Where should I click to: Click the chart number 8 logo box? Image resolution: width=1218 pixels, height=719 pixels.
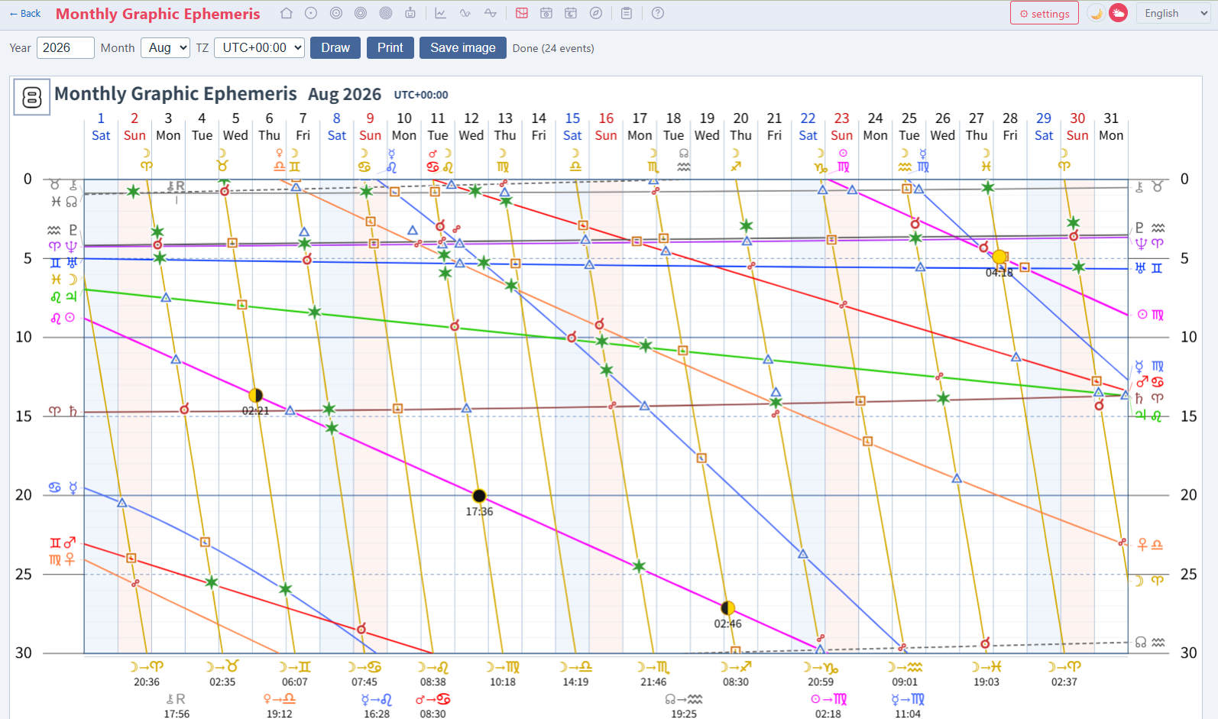point(32,97)
